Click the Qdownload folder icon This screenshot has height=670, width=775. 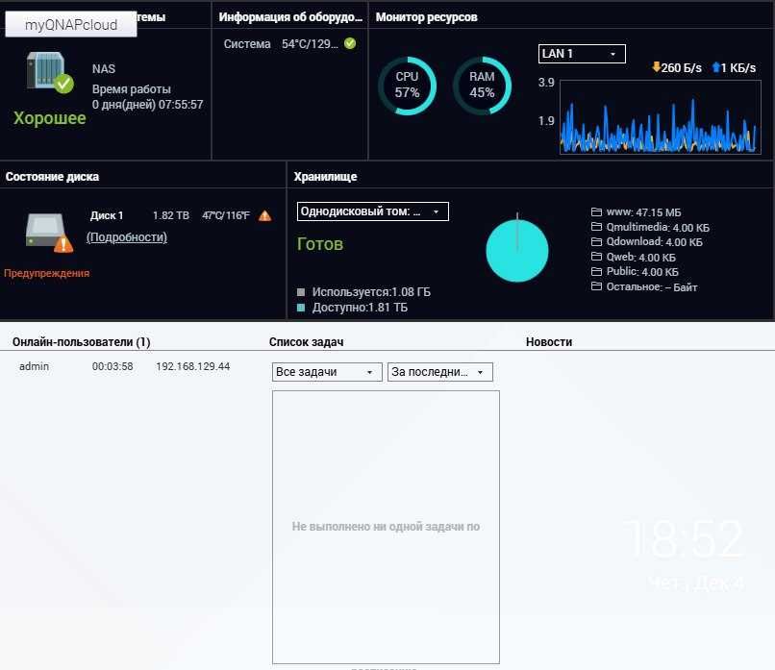[x=596, y=241]
